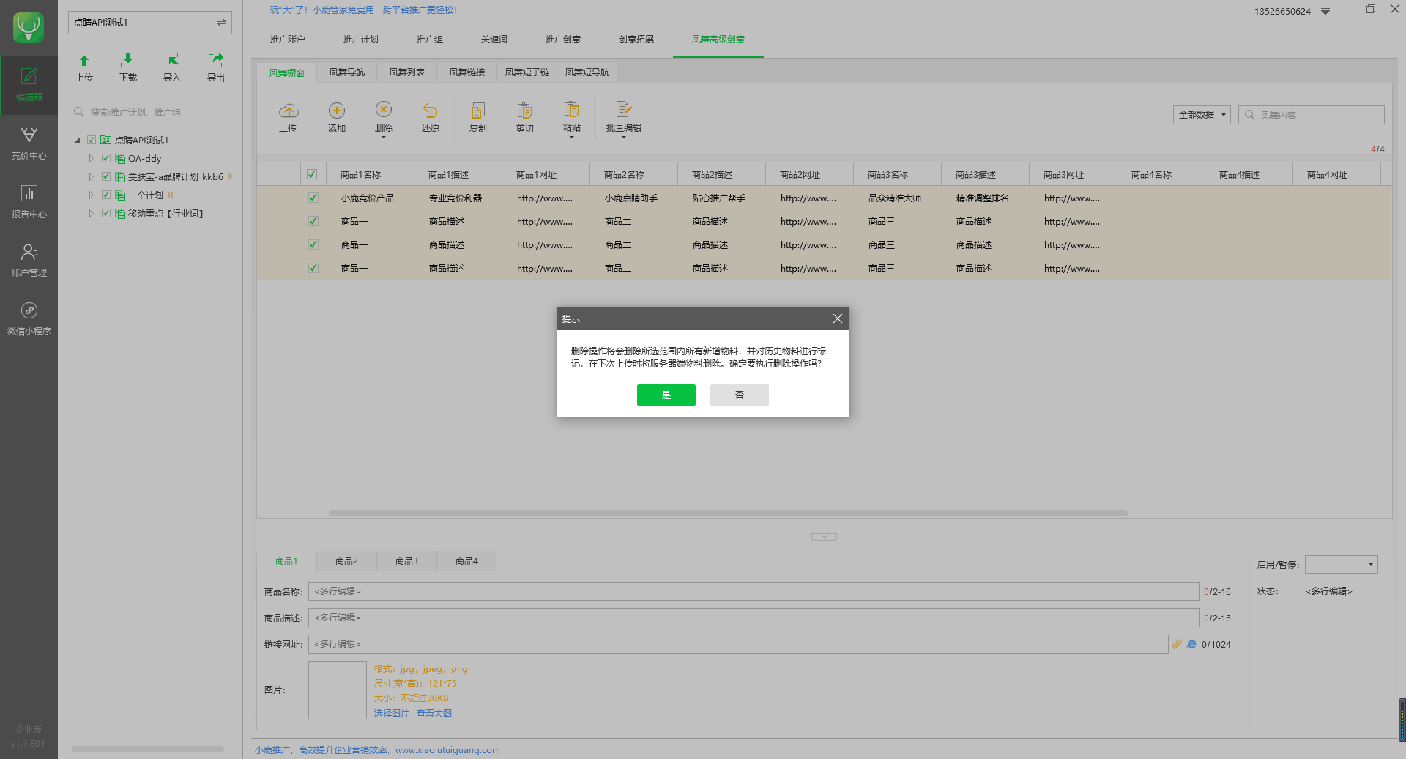Viewport: 1406px width, 759px height.
Task: Open the 全部数据 filter dropdown
Action: (x=1202, y=115)
